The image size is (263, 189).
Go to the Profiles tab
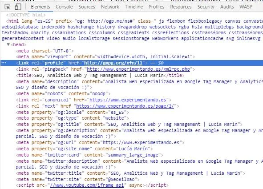156,7
